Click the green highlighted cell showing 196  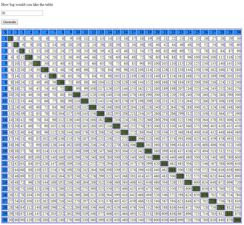click(109, 120)
